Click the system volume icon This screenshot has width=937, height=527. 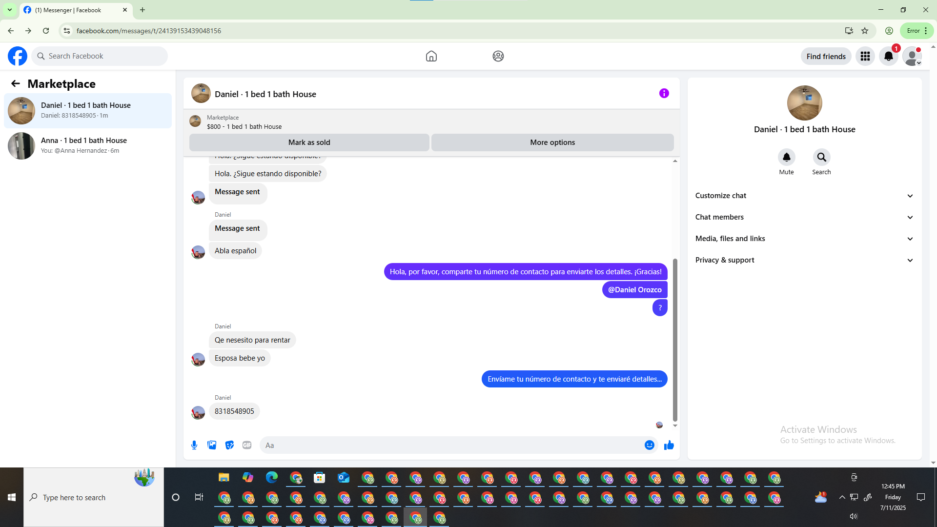[x=854, y=516]
